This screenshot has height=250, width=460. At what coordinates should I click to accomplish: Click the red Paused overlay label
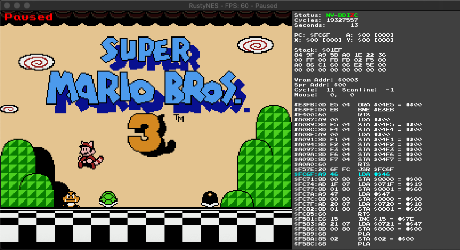(28, 17)
